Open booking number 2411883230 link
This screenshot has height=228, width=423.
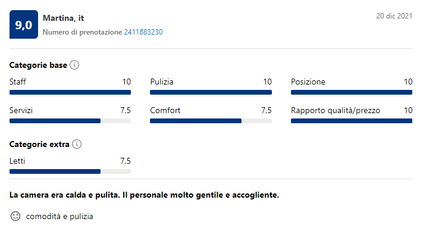[x=143, y=32]
